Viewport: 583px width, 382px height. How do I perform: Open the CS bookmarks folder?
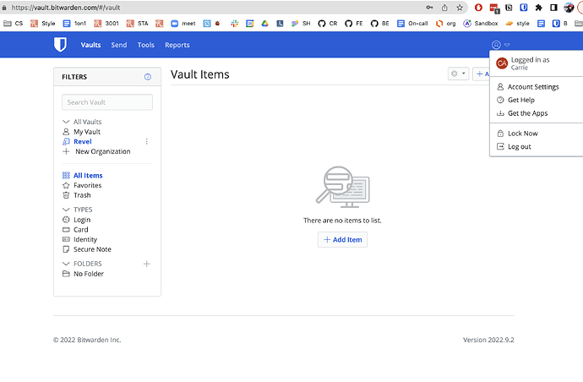click(13, 24)
